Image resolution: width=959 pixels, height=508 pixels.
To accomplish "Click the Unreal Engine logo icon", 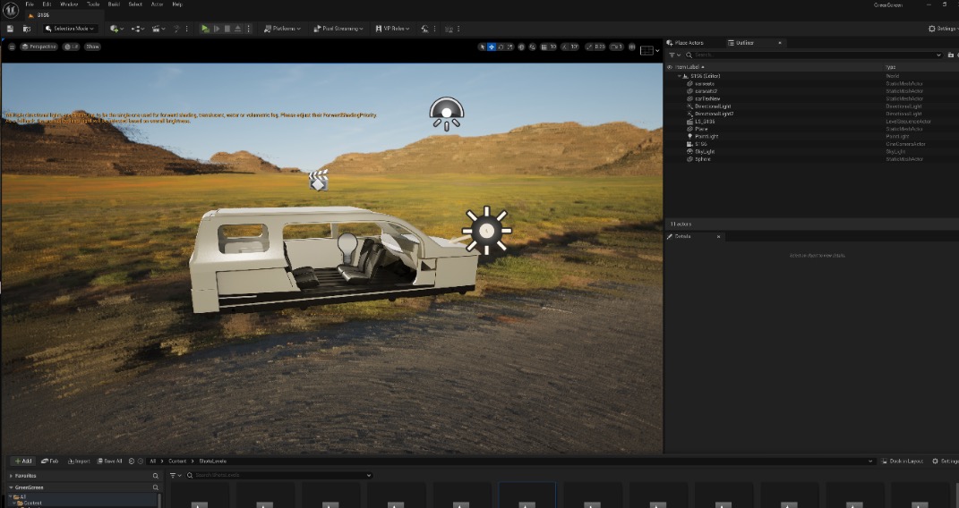I will 11,10.
